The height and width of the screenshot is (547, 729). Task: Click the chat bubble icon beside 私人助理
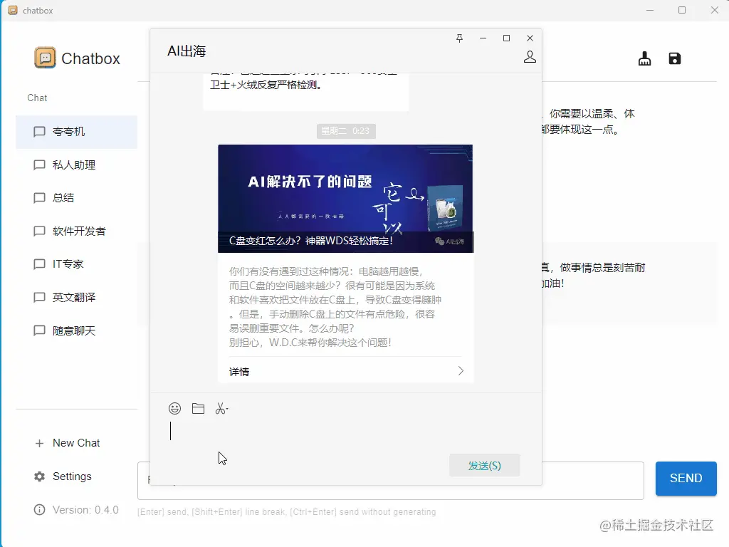[x=40, y=165]
